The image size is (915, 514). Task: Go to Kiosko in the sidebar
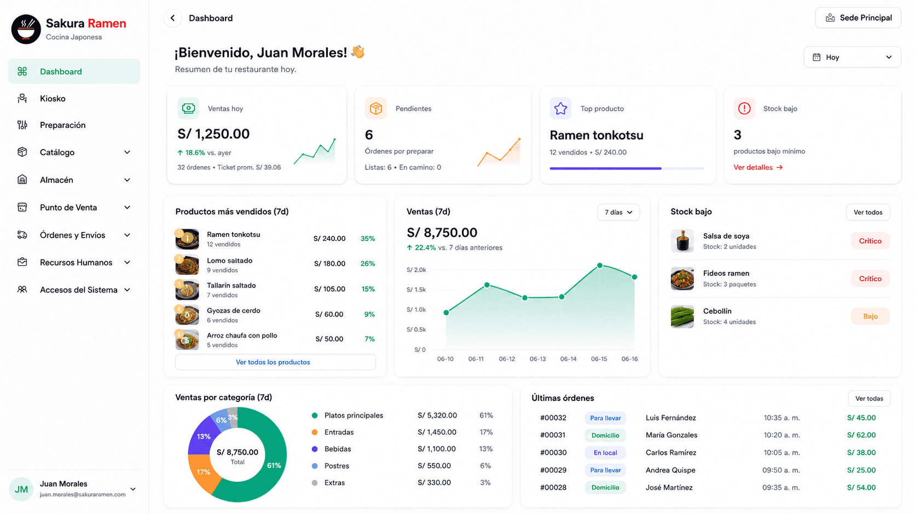[x=74, y=98]
